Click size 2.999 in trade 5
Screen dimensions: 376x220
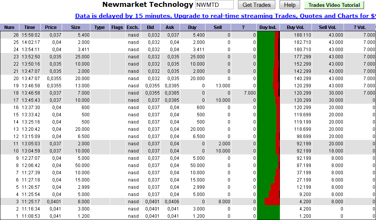(x=84, y=187)
